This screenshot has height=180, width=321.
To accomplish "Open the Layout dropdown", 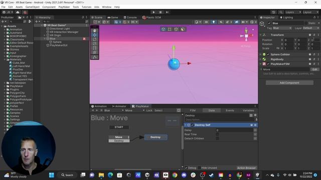I will tap(310, 12).
